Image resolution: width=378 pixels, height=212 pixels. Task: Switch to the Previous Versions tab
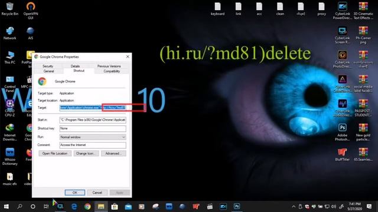[x=109, y=66]
